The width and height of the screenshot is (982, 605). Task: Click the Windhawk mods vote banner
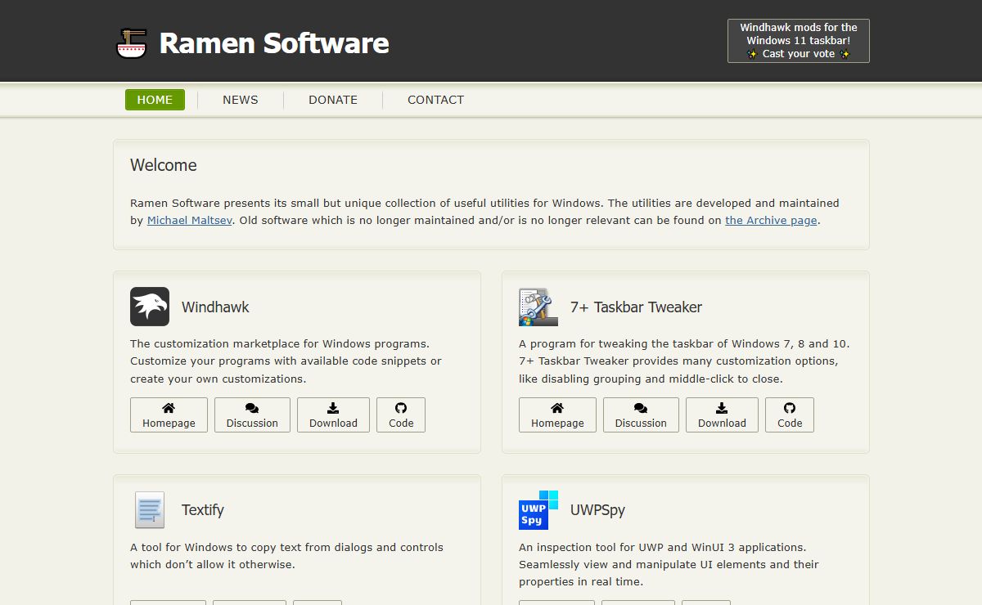[799, 41]
